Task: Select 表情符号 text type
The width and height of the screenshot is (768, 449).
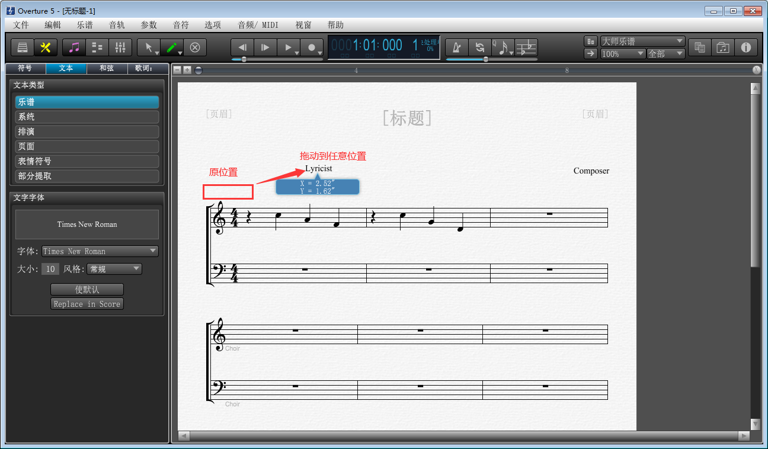Action: [87, 161]
